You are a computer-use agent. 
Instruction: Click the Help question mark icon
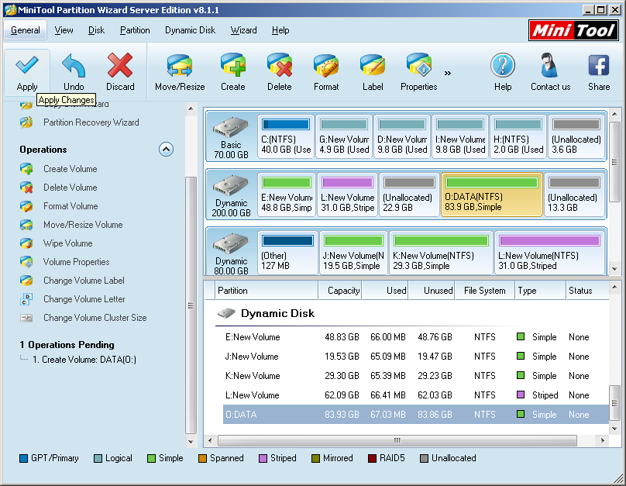click(x=503, y=65)
